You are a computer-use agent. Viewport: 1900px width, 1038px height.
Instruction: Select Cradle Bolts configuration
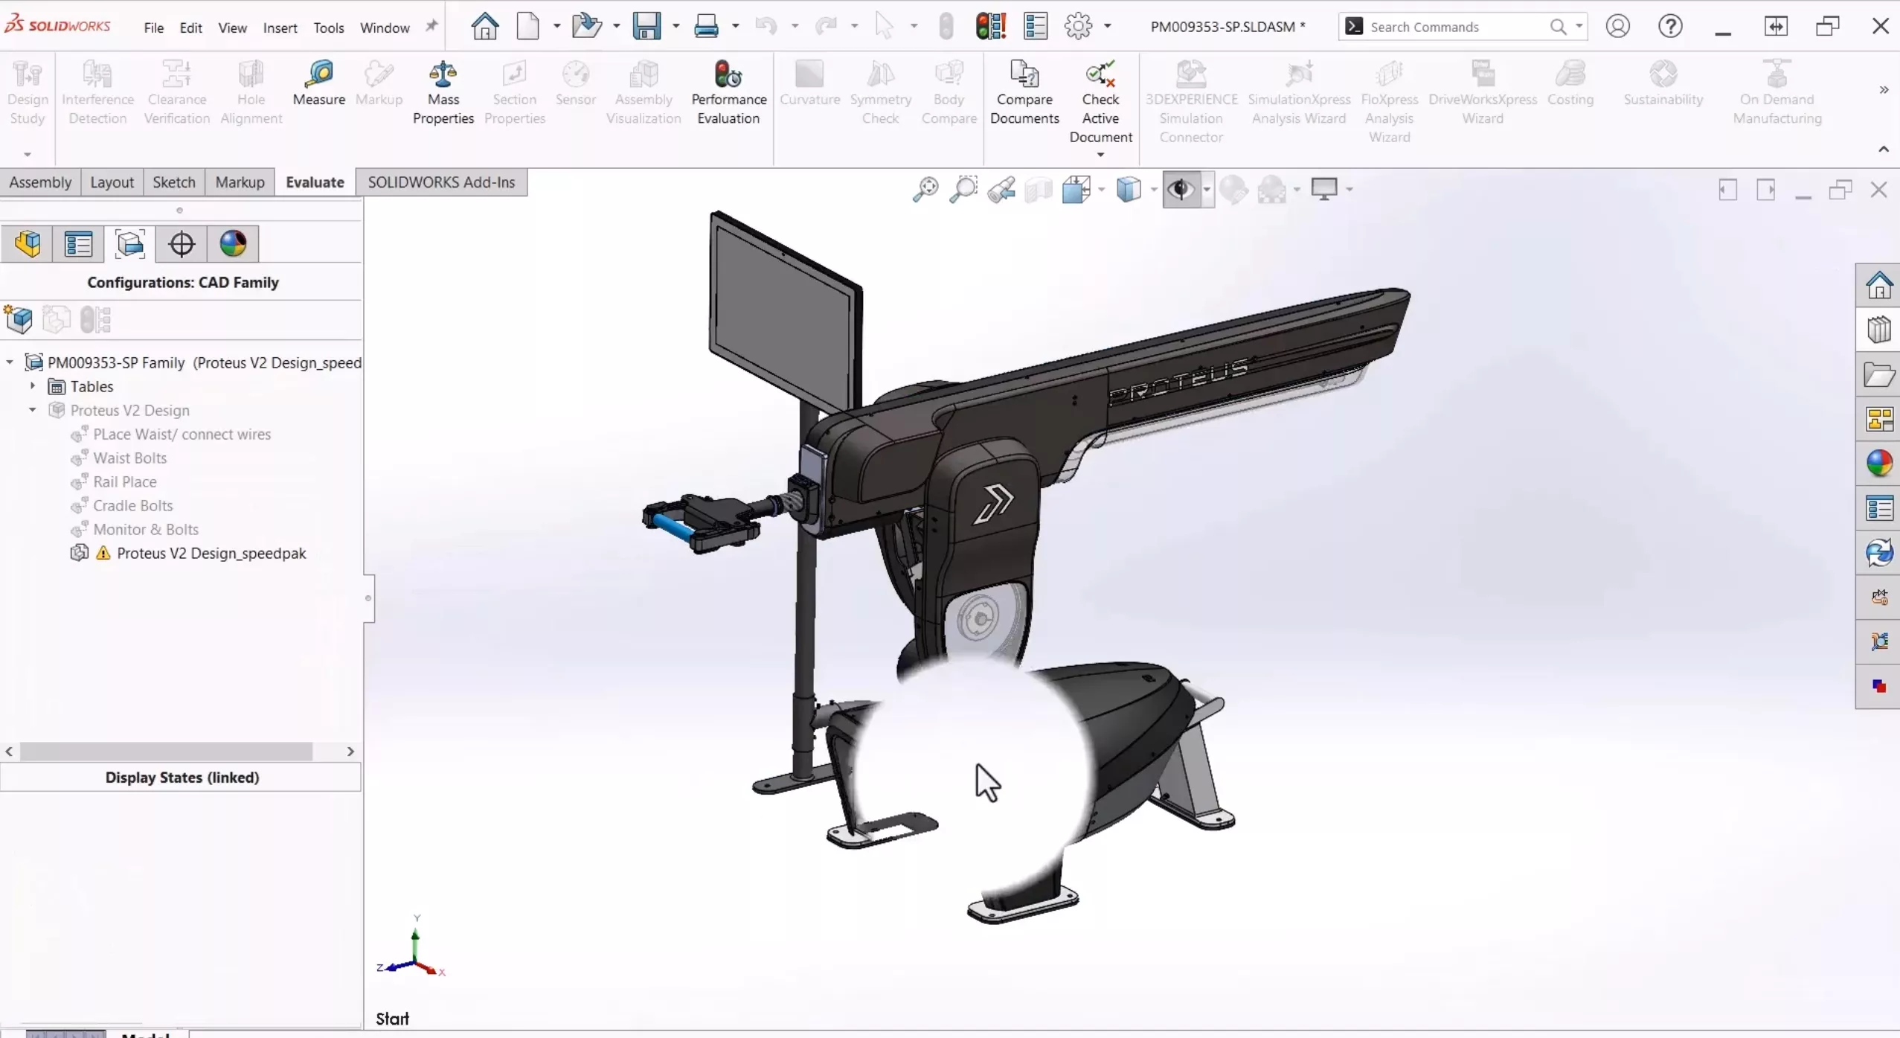click(x=132, y=505)
